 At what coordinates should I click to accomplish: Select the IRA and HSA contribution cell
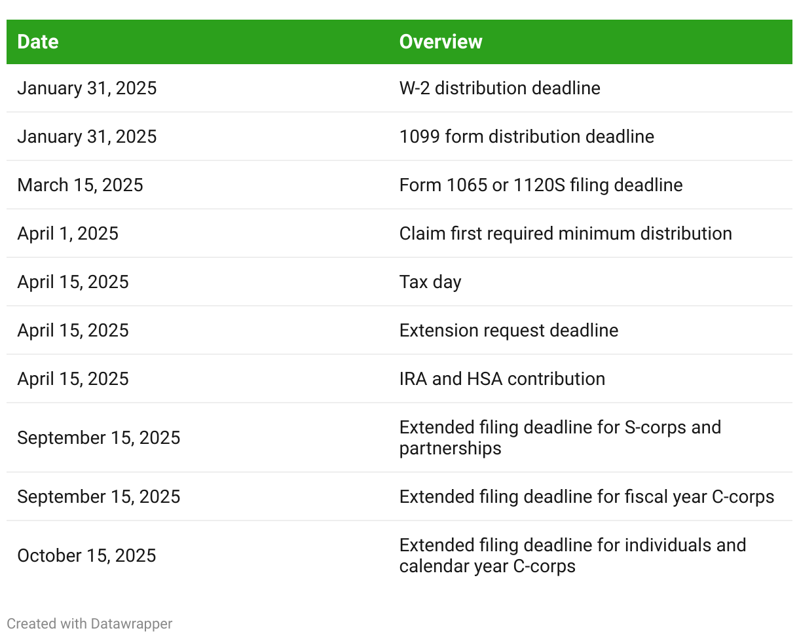click(502, 379)
